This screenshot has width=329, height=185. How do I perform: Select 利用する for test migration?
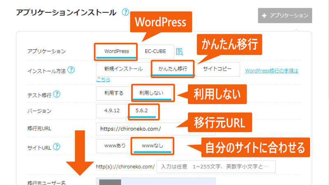click(x=114, y=93)
